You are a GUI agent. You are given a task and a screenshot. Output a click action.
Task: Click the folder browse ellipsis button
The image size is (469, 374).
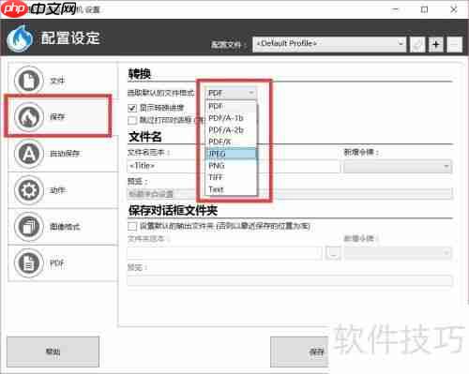[333, 253]
